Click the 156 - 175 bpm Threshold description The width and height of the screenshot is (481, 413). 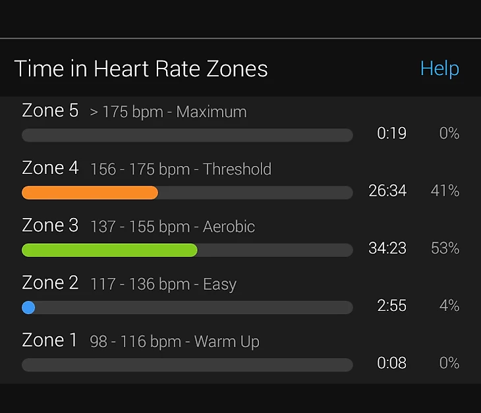(181, 169)
